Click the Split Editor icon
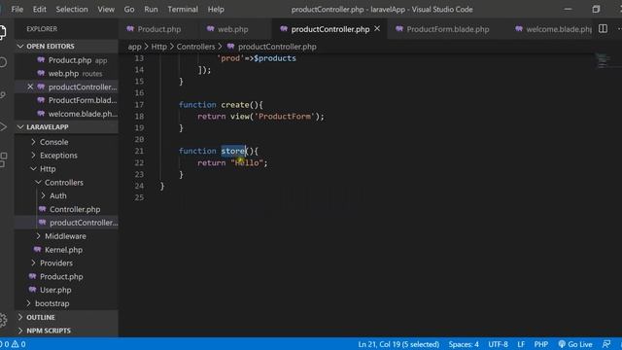The width and height of the screenshot is (622, 350). click(x=603, y=29)
